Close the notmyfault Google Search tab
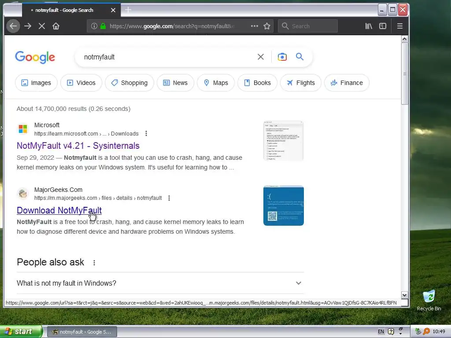This screenshot has width=451, height=338. point(113,10)
